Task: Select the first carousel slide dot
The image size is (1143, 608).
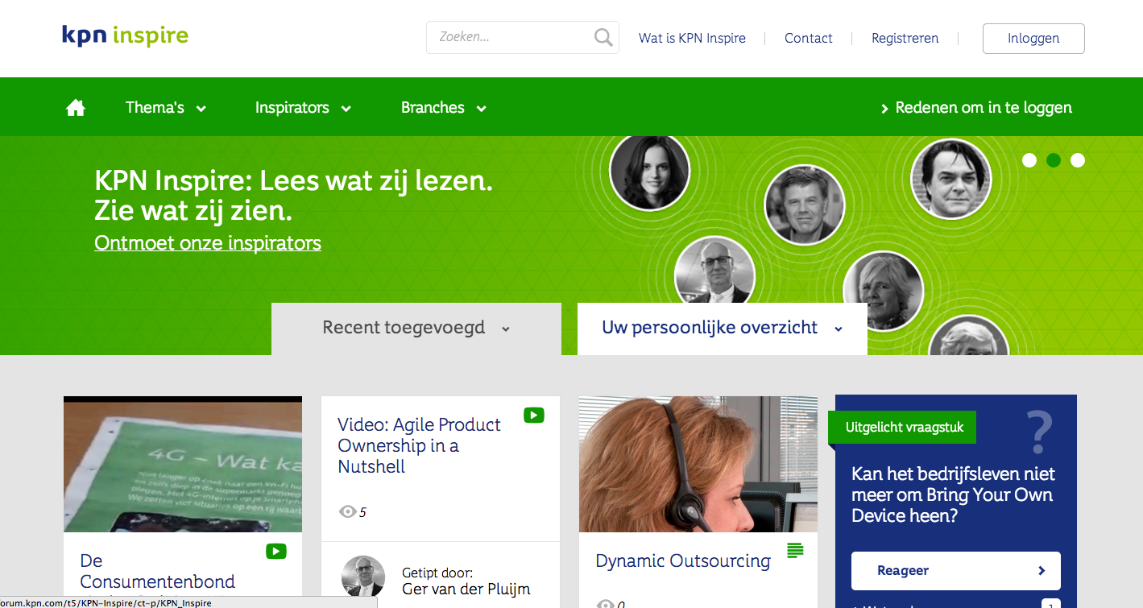Action: click(1029, 160)
